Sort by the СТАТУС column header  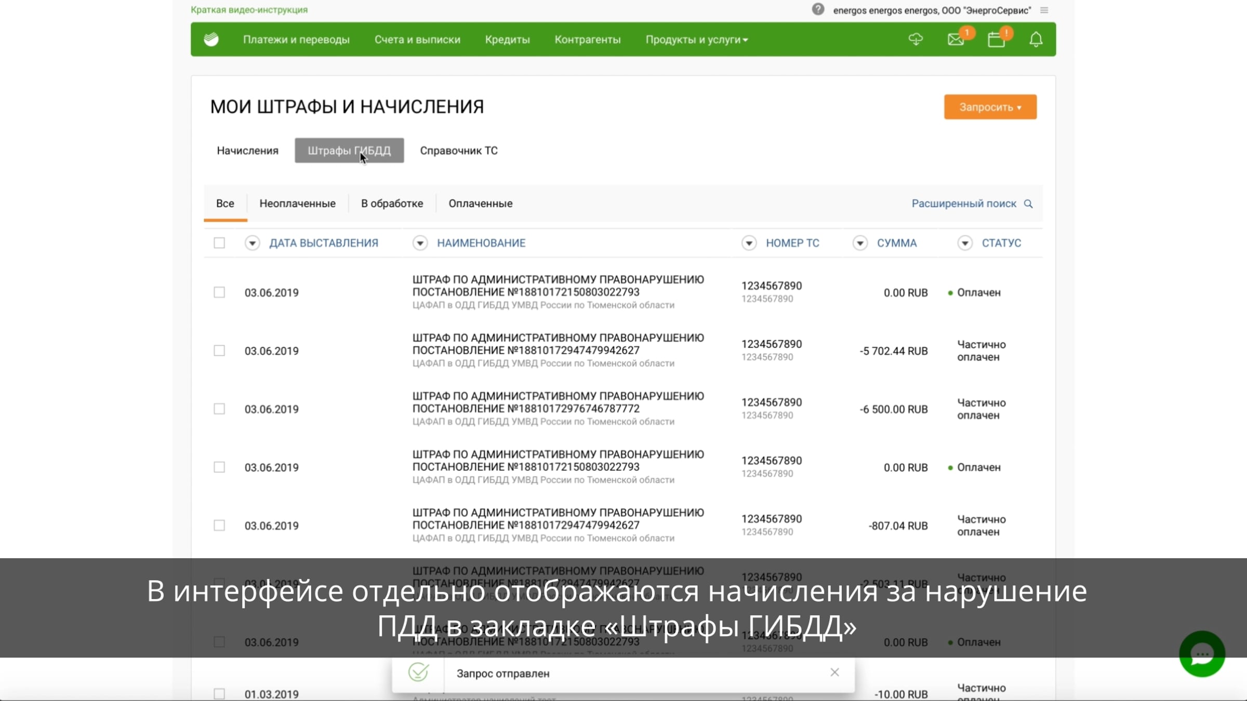coord(1001,243)
